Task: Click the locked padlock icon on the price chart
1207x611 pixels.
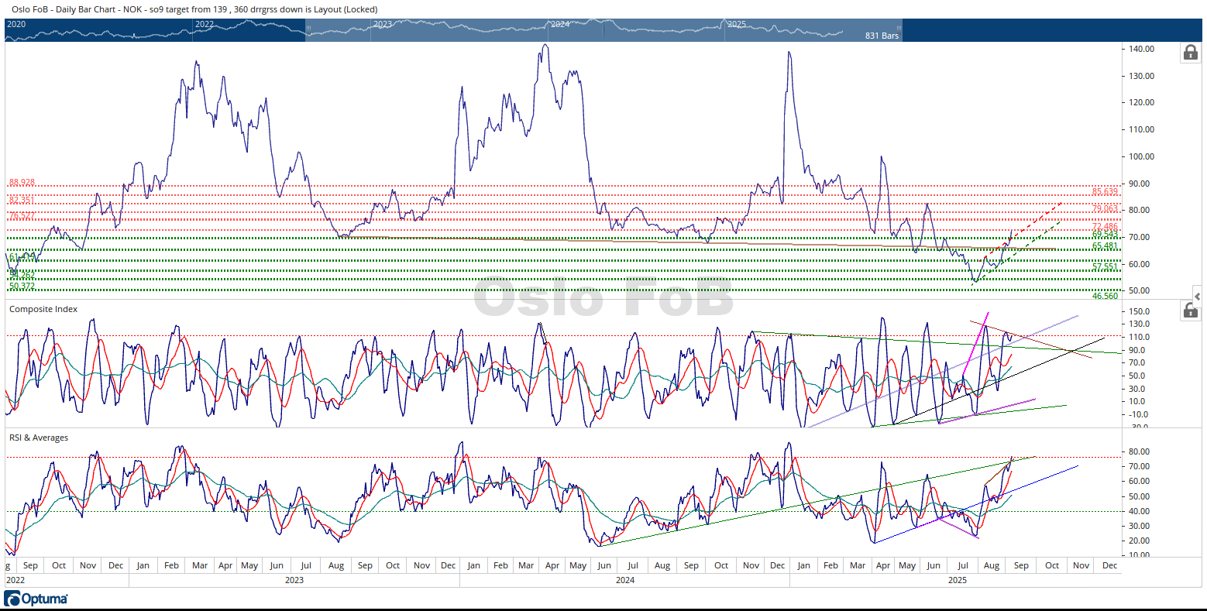Action: click(1190, 53)
